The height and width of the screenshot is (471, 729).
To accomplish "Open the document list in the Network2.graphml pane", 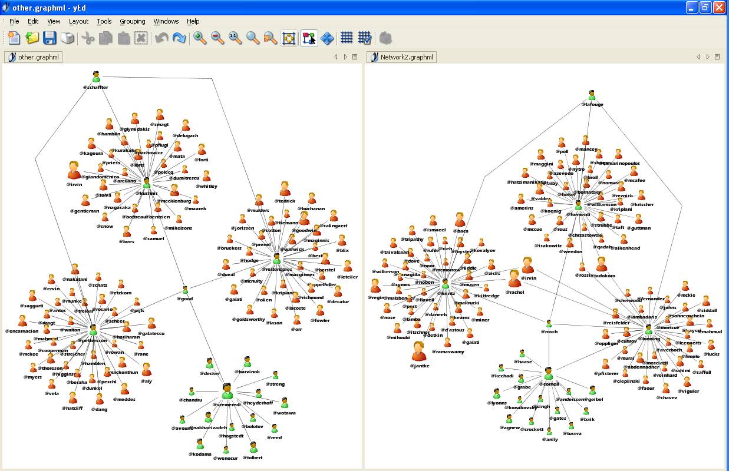I will [717, 57].
